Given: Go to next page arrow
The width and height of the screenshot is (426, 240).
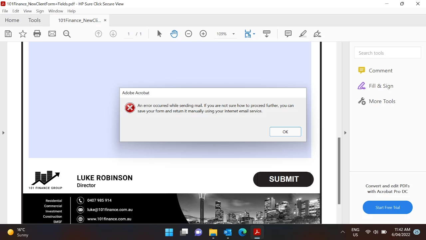Looking at the screenshot, I should (113, 34).
